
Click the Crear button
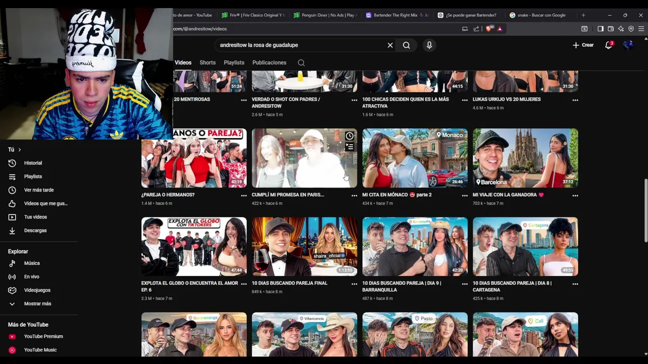(x=583, y=45)
